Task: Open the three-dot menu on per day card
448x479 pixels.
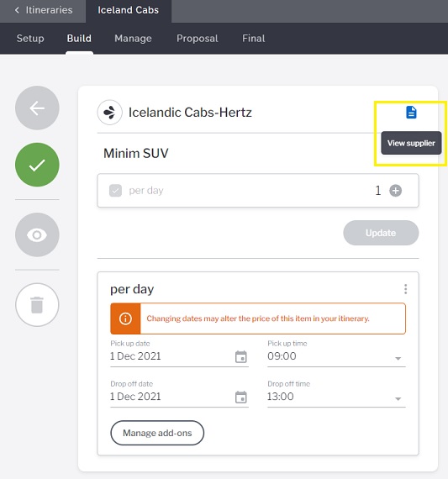Action: coord(405,289)
